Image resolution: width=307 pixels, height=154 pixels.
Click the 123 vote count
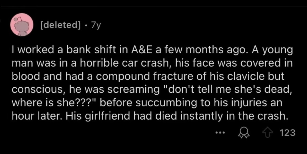click(x=287, y=133)
